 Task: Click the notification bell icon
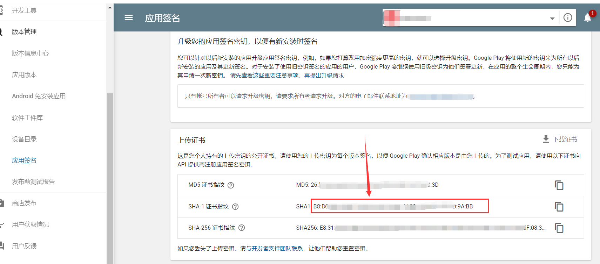point(588,17)
